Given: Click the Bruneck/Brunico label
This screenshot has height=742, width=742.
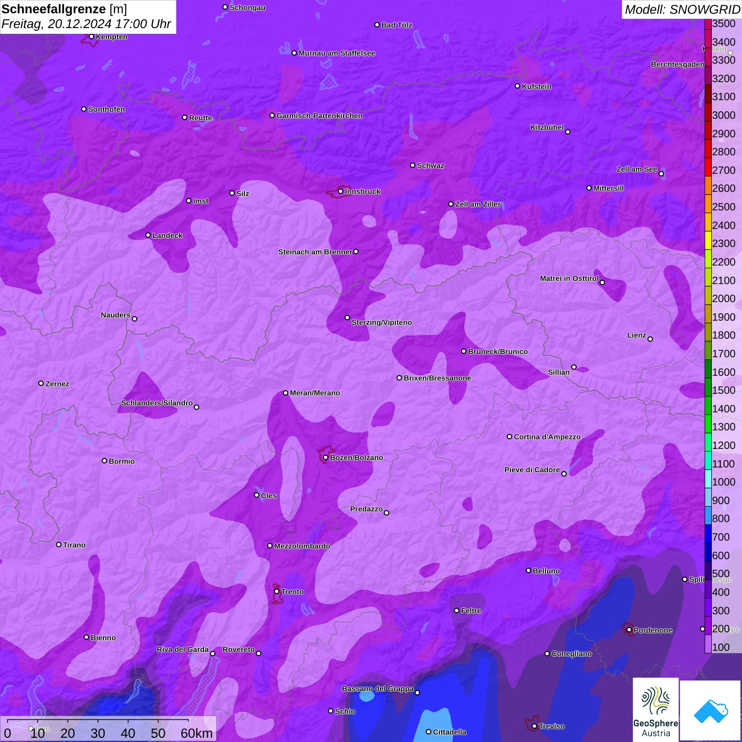Looking at the screenshot, I should pyautogui.click(x=498, y=351).
